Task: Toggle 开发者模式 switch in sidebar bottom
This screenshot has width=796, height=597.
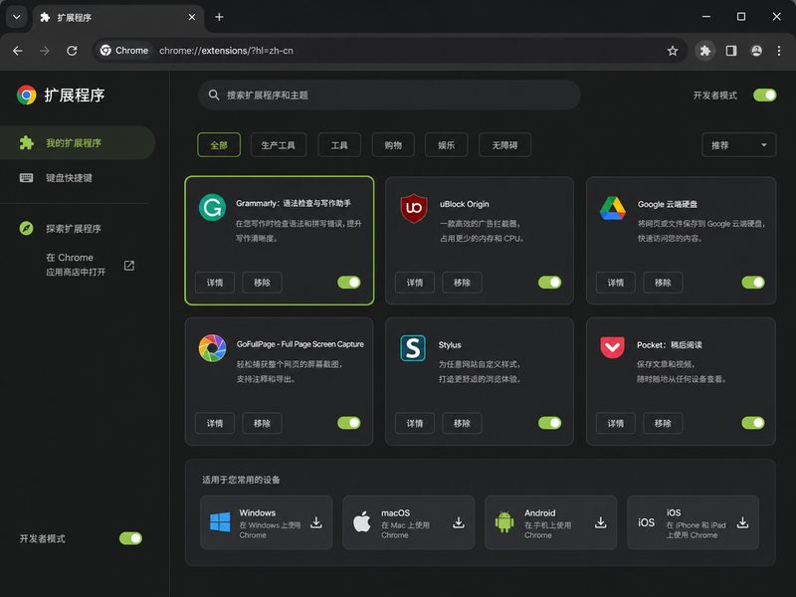Action: pyautogui.click(x=130, y=538)
